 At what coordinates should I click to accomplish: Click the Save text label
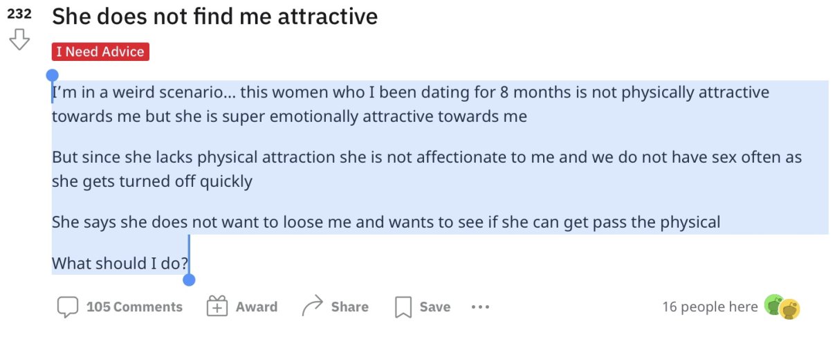point(435,307)
